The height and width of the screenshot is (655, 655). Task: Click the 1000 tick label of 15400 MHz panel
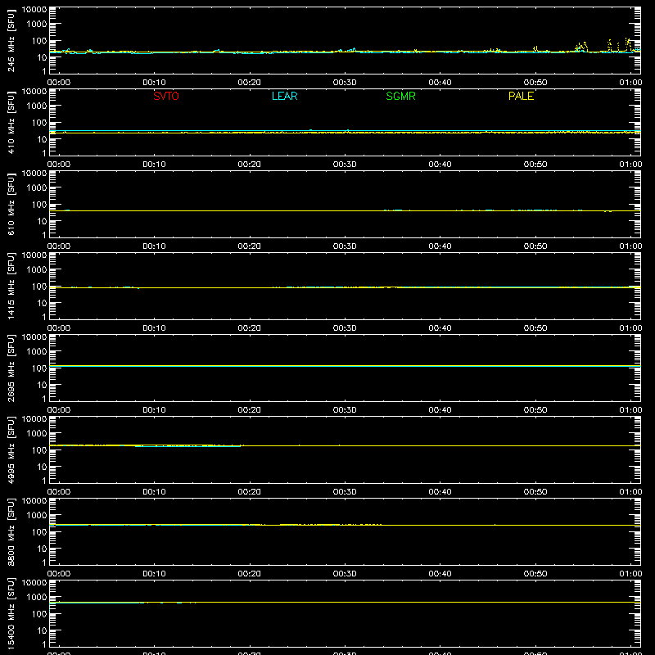[37, 598]
